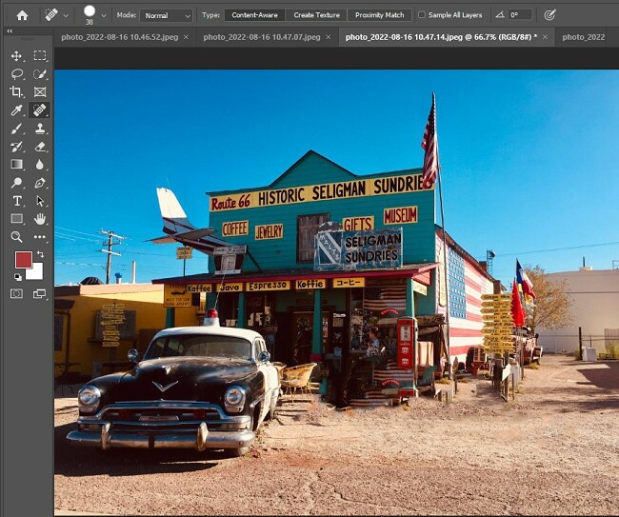
Task: Edit the brush angle 0° field
Action: (520, 15)
